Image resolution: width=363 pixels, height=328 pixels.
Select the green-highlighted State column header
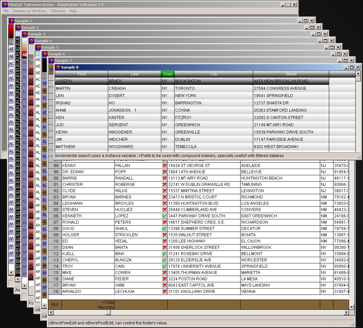tap(168, 74)
